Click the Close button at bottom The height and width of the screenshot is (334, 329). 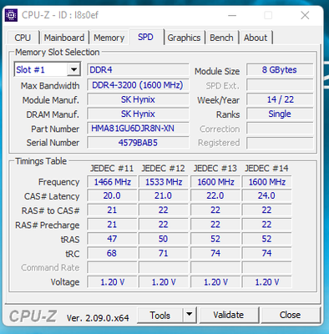[x=290, y=315]
